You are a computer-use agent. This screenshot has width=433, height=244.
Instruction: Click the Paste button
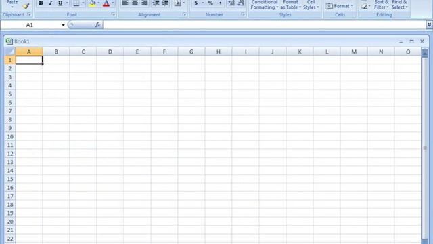point(12,4)
